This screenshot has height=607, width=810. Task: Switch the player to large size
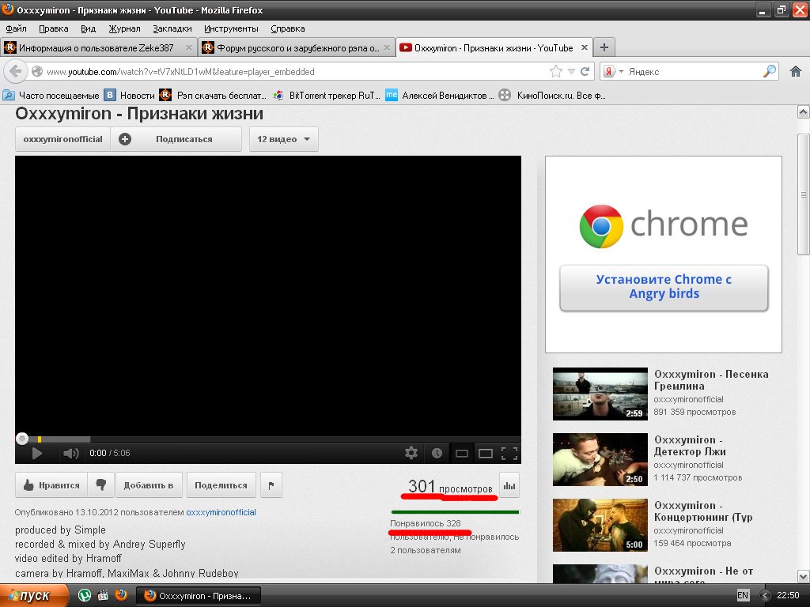click(486, 454)
